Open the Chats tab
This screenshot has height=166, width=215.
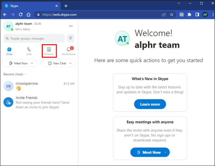click(9, 51)
